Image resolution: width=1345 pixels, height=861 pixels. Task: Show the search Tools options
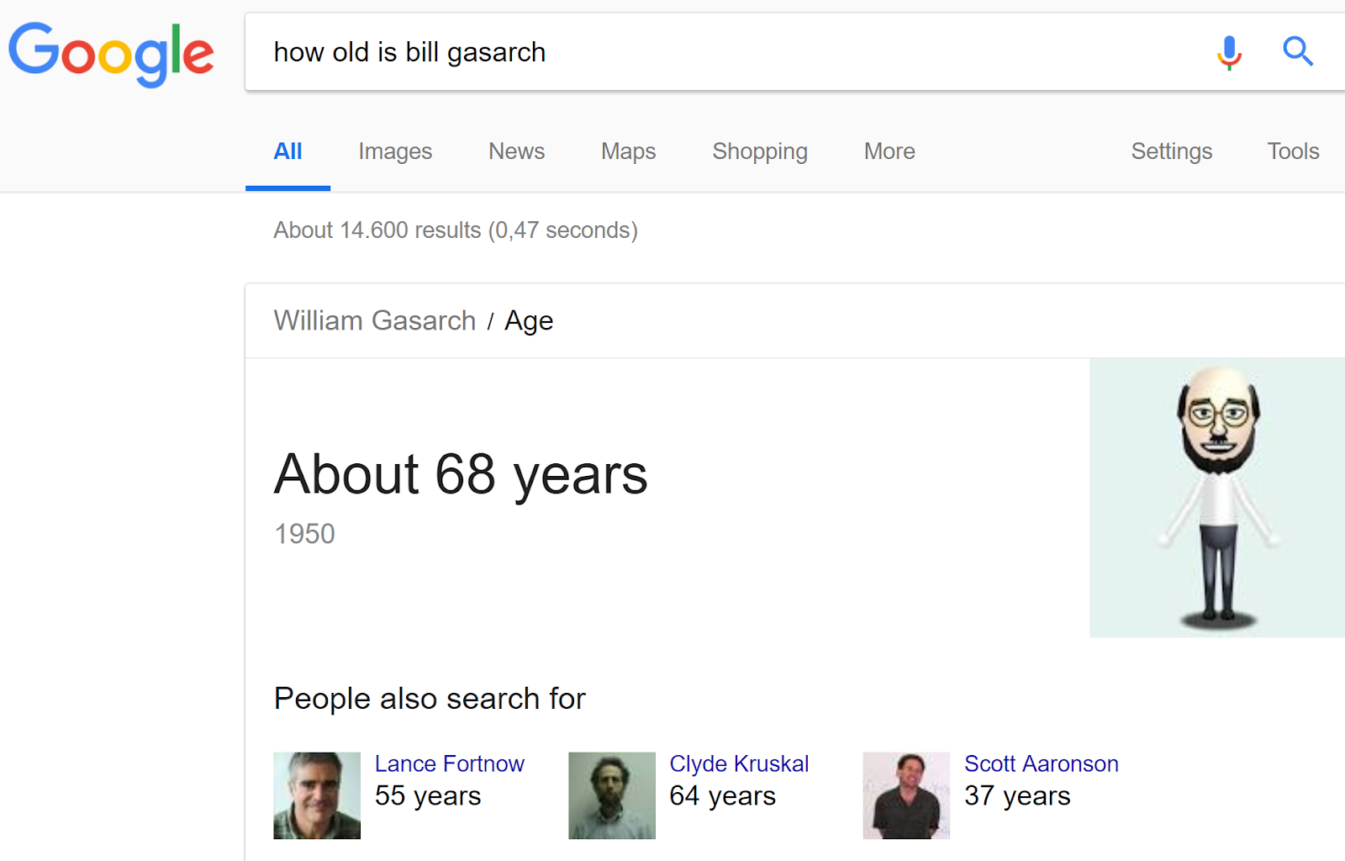pyautogui.click(x=1292, y=151)
